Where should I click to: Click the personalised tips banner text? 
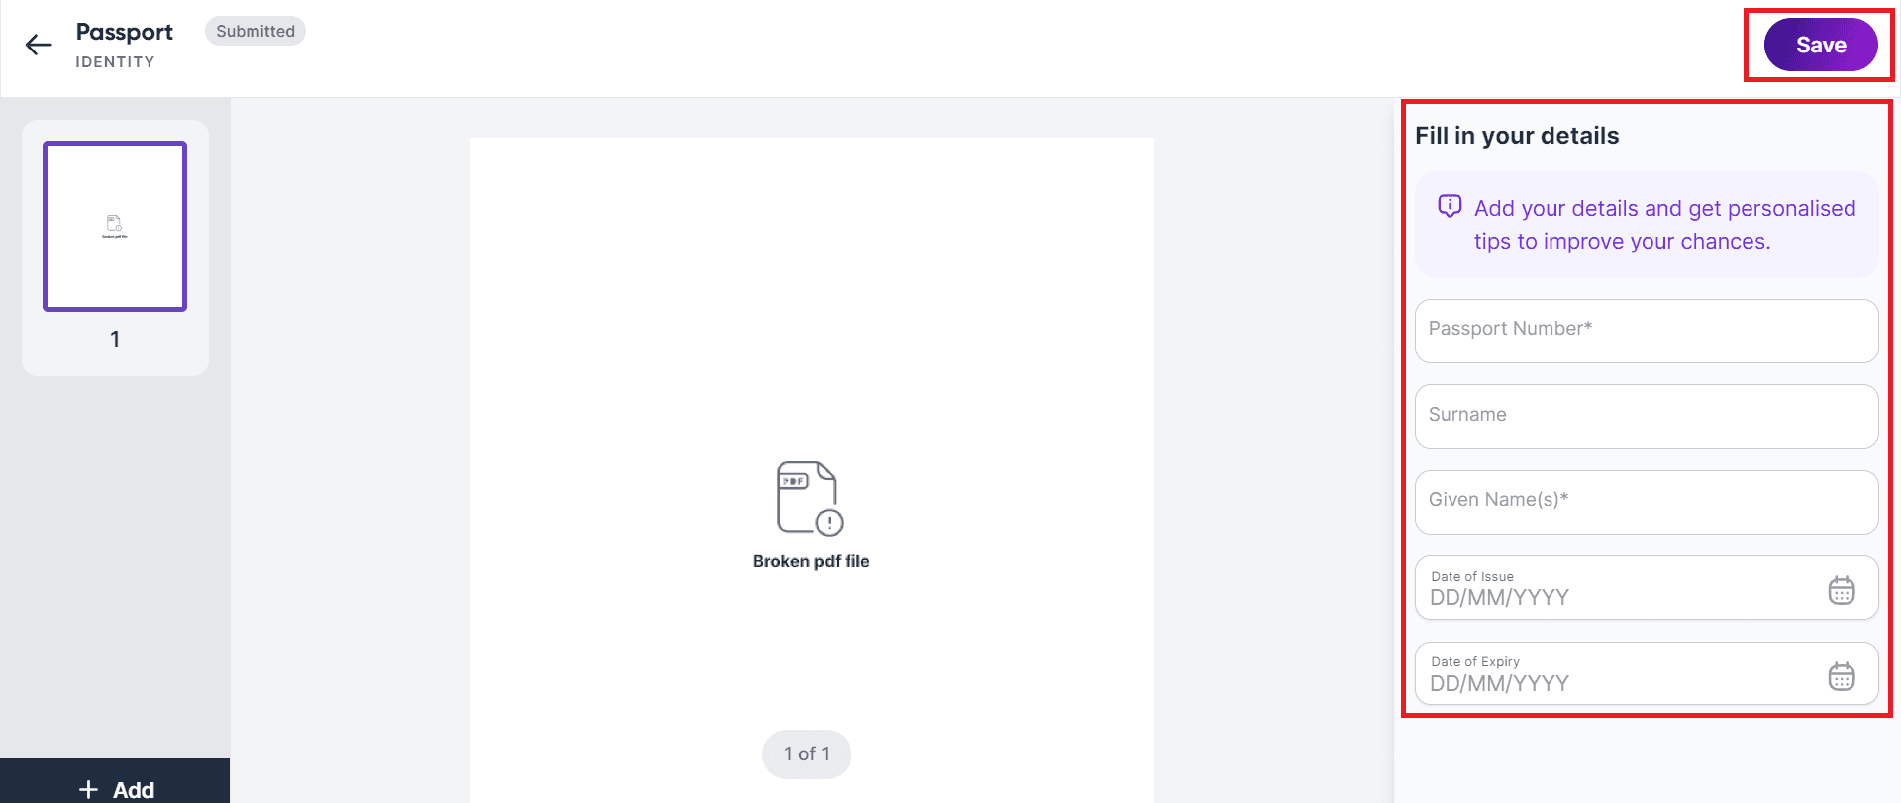(x=1664, y=225)
